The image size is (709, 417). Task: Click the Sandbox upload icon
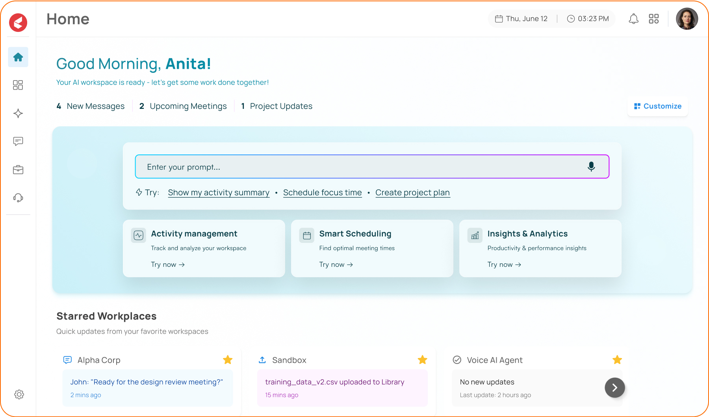coord(262,360)
